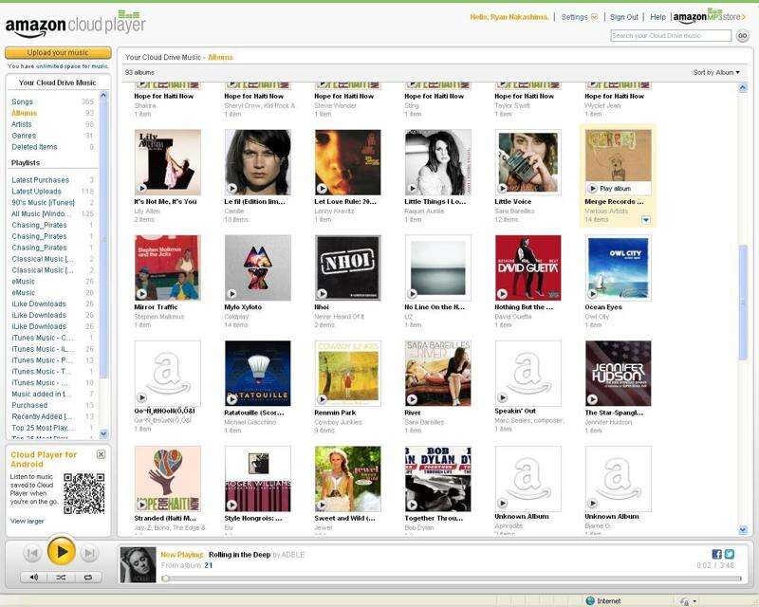This screenshot has width=759, height=607.
Task: Click the play icon on Speakin' Out
Action: 502,398
